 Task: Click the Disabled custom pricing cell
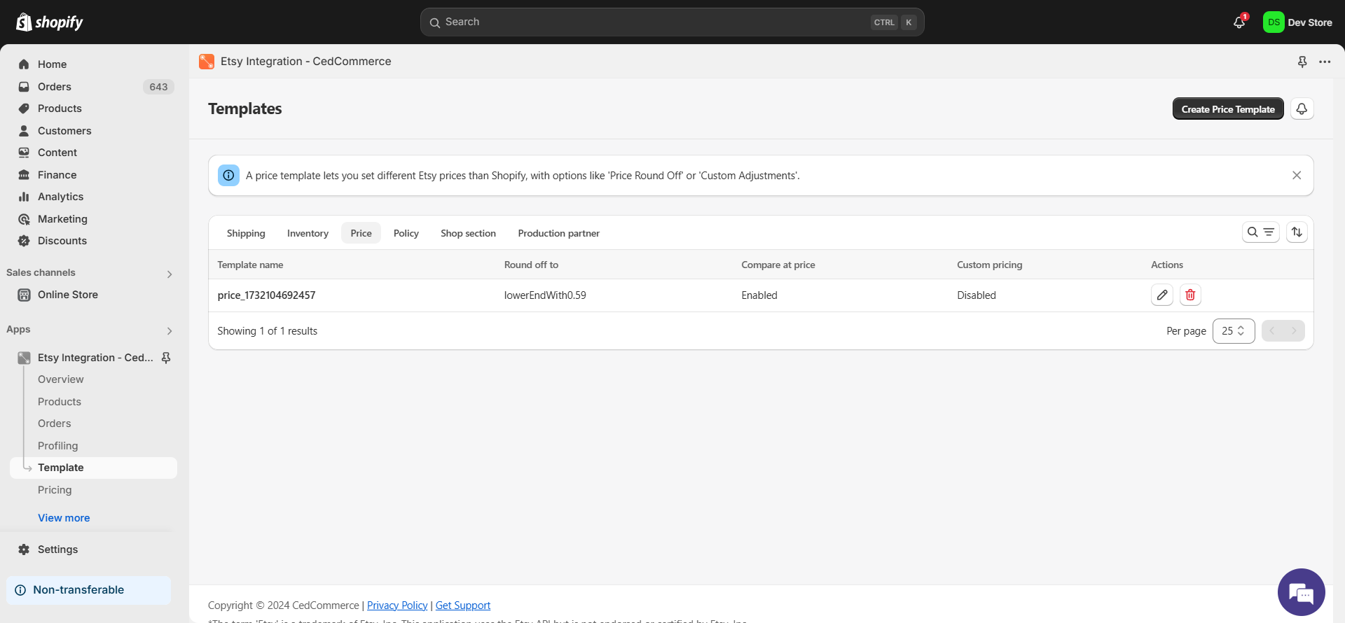click(977, 295)
